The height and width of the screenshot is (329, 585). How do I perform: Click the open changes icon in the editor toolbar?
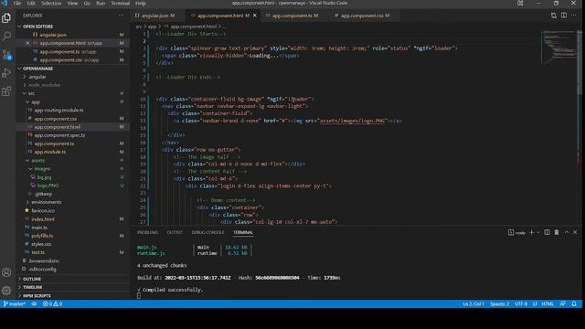point(554,16)
